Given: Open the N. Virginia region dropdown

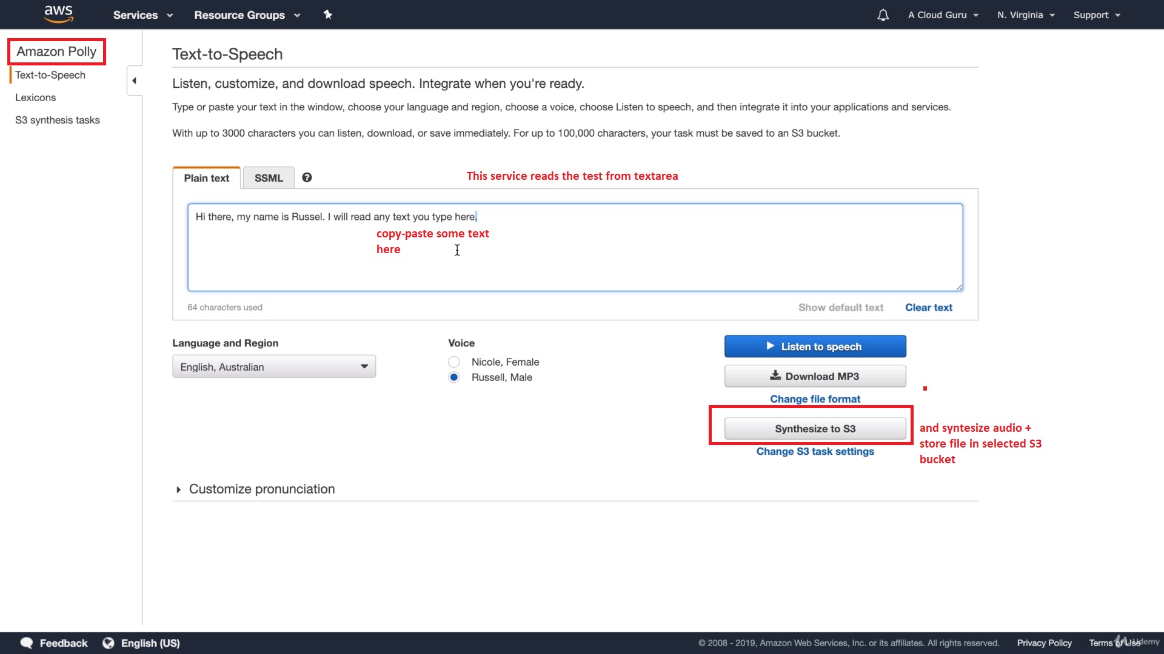Looking at the screenshot, I should (1026, 15).
